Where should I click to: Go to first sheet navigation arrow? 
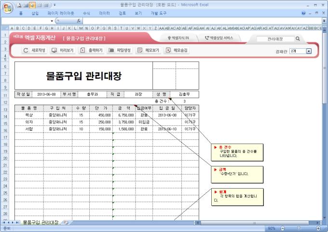[4, 222]
